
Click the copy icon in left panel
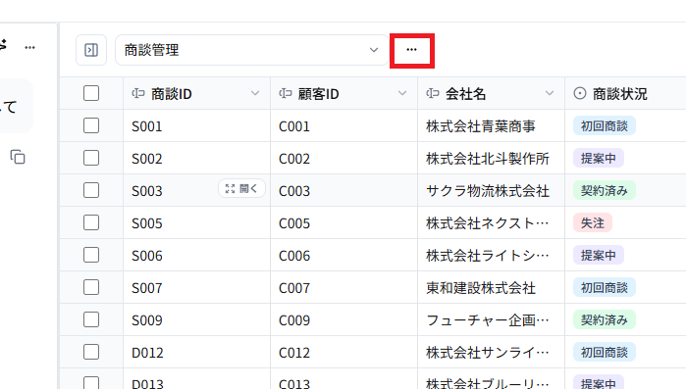(x=18, y=157)
